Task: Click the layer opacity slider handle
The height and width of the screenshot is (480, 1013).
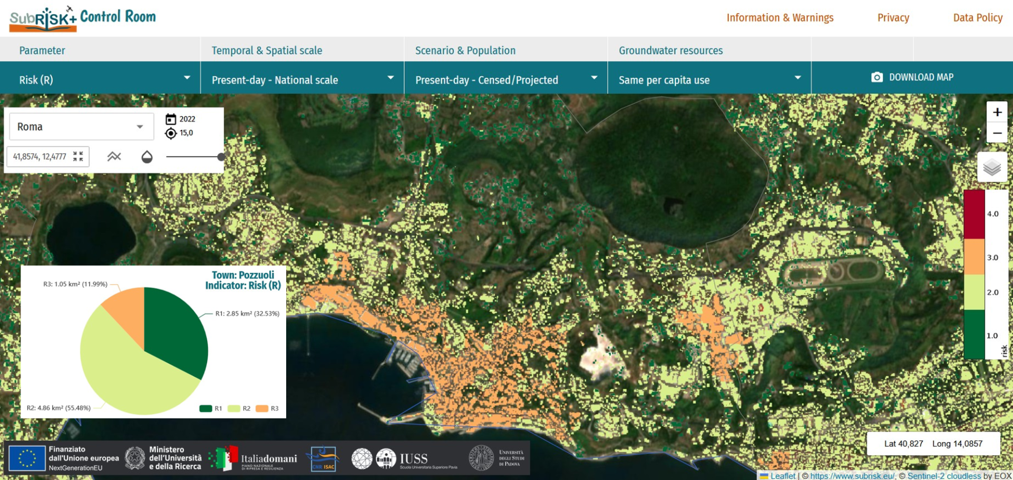Action: 221,157
